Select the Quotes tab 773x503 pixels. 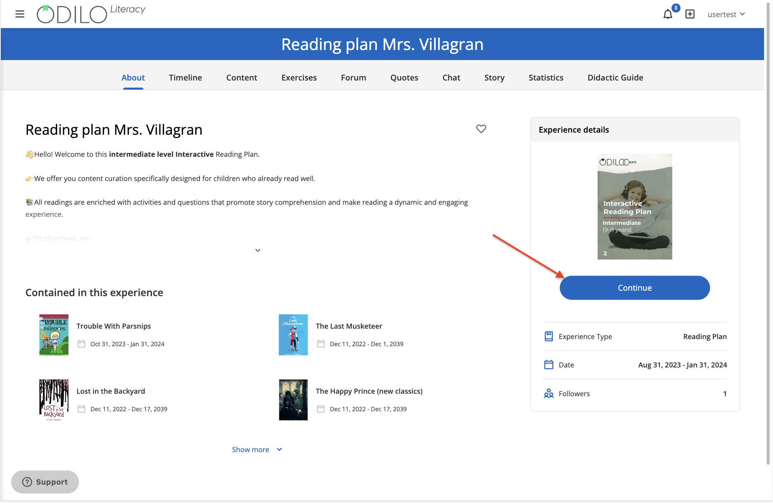404,78
